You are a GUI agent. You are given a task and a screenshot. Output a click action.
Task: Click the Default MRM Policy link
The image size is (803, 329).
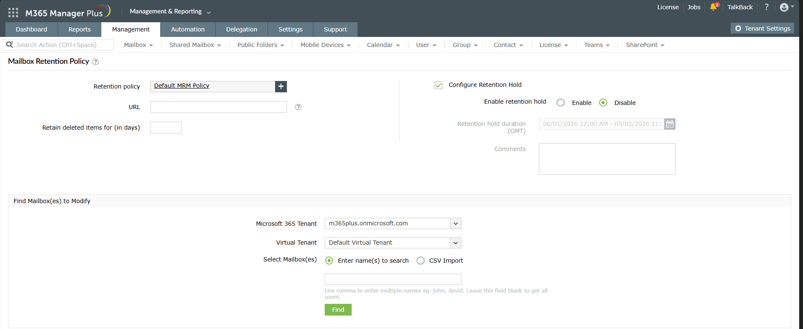182,86
